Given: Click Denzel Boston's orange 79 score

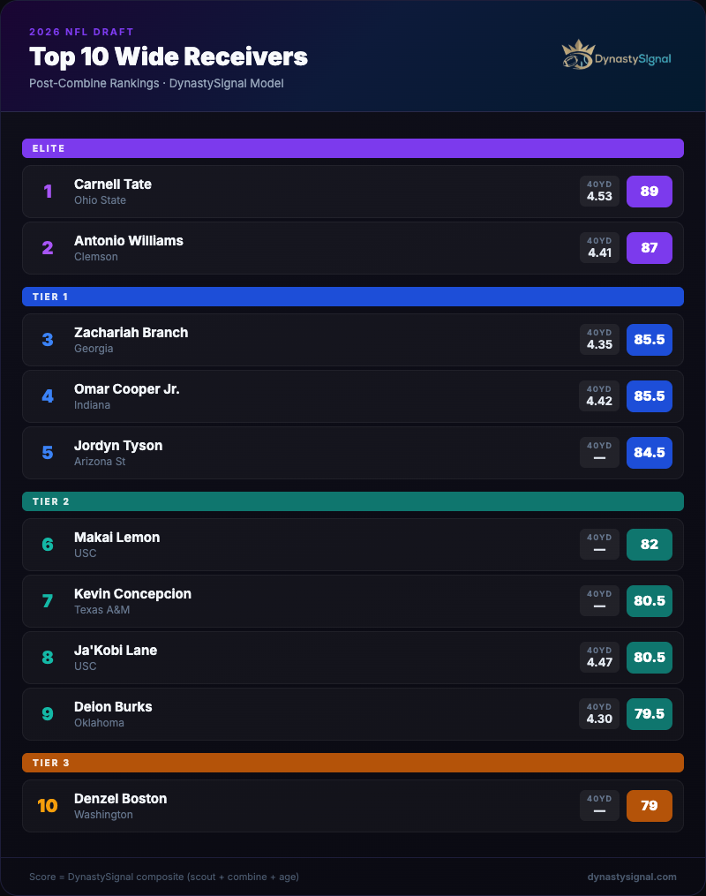Looking at the screenshot, I should (x=649, y=806).
